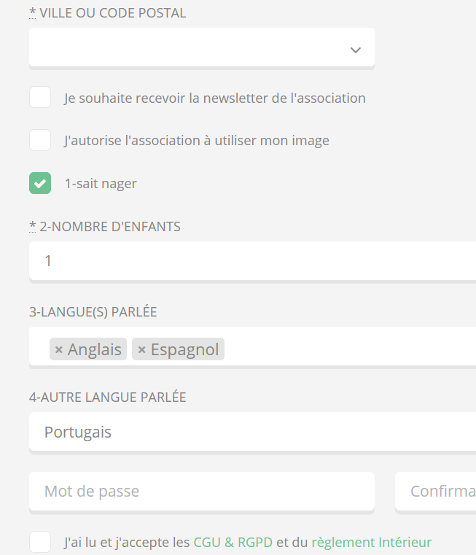Open the règlement Intérieur link
Viewport: 476px width, 555px height.
pos(371,543)
